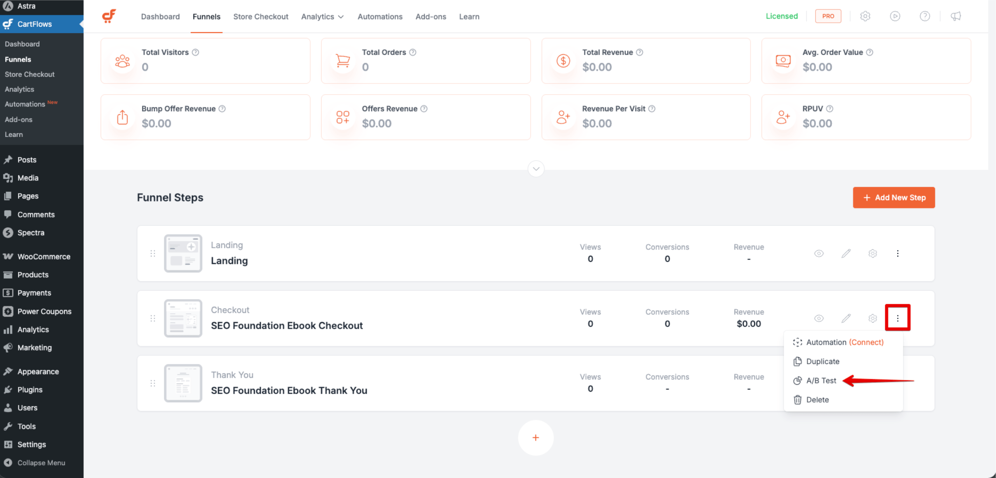Viewport: 996px width, 478px height.
Task: Preview the Thank You step with the eye icon
Action: click(x=819, y=383)
